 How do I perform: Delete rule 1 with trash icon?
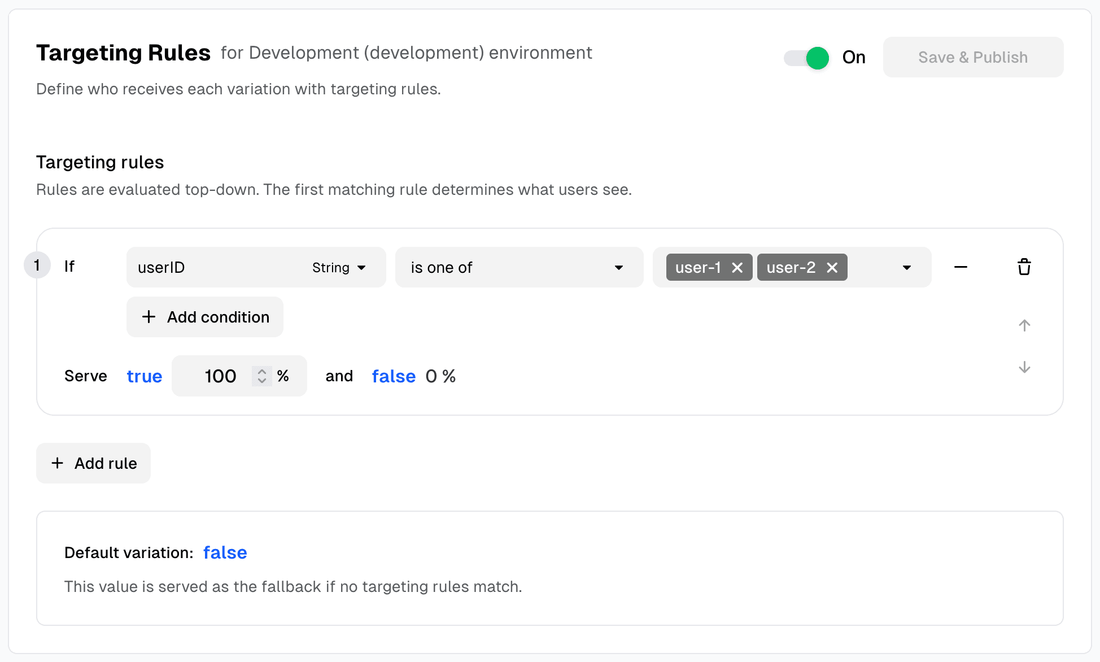[1024, 267]
